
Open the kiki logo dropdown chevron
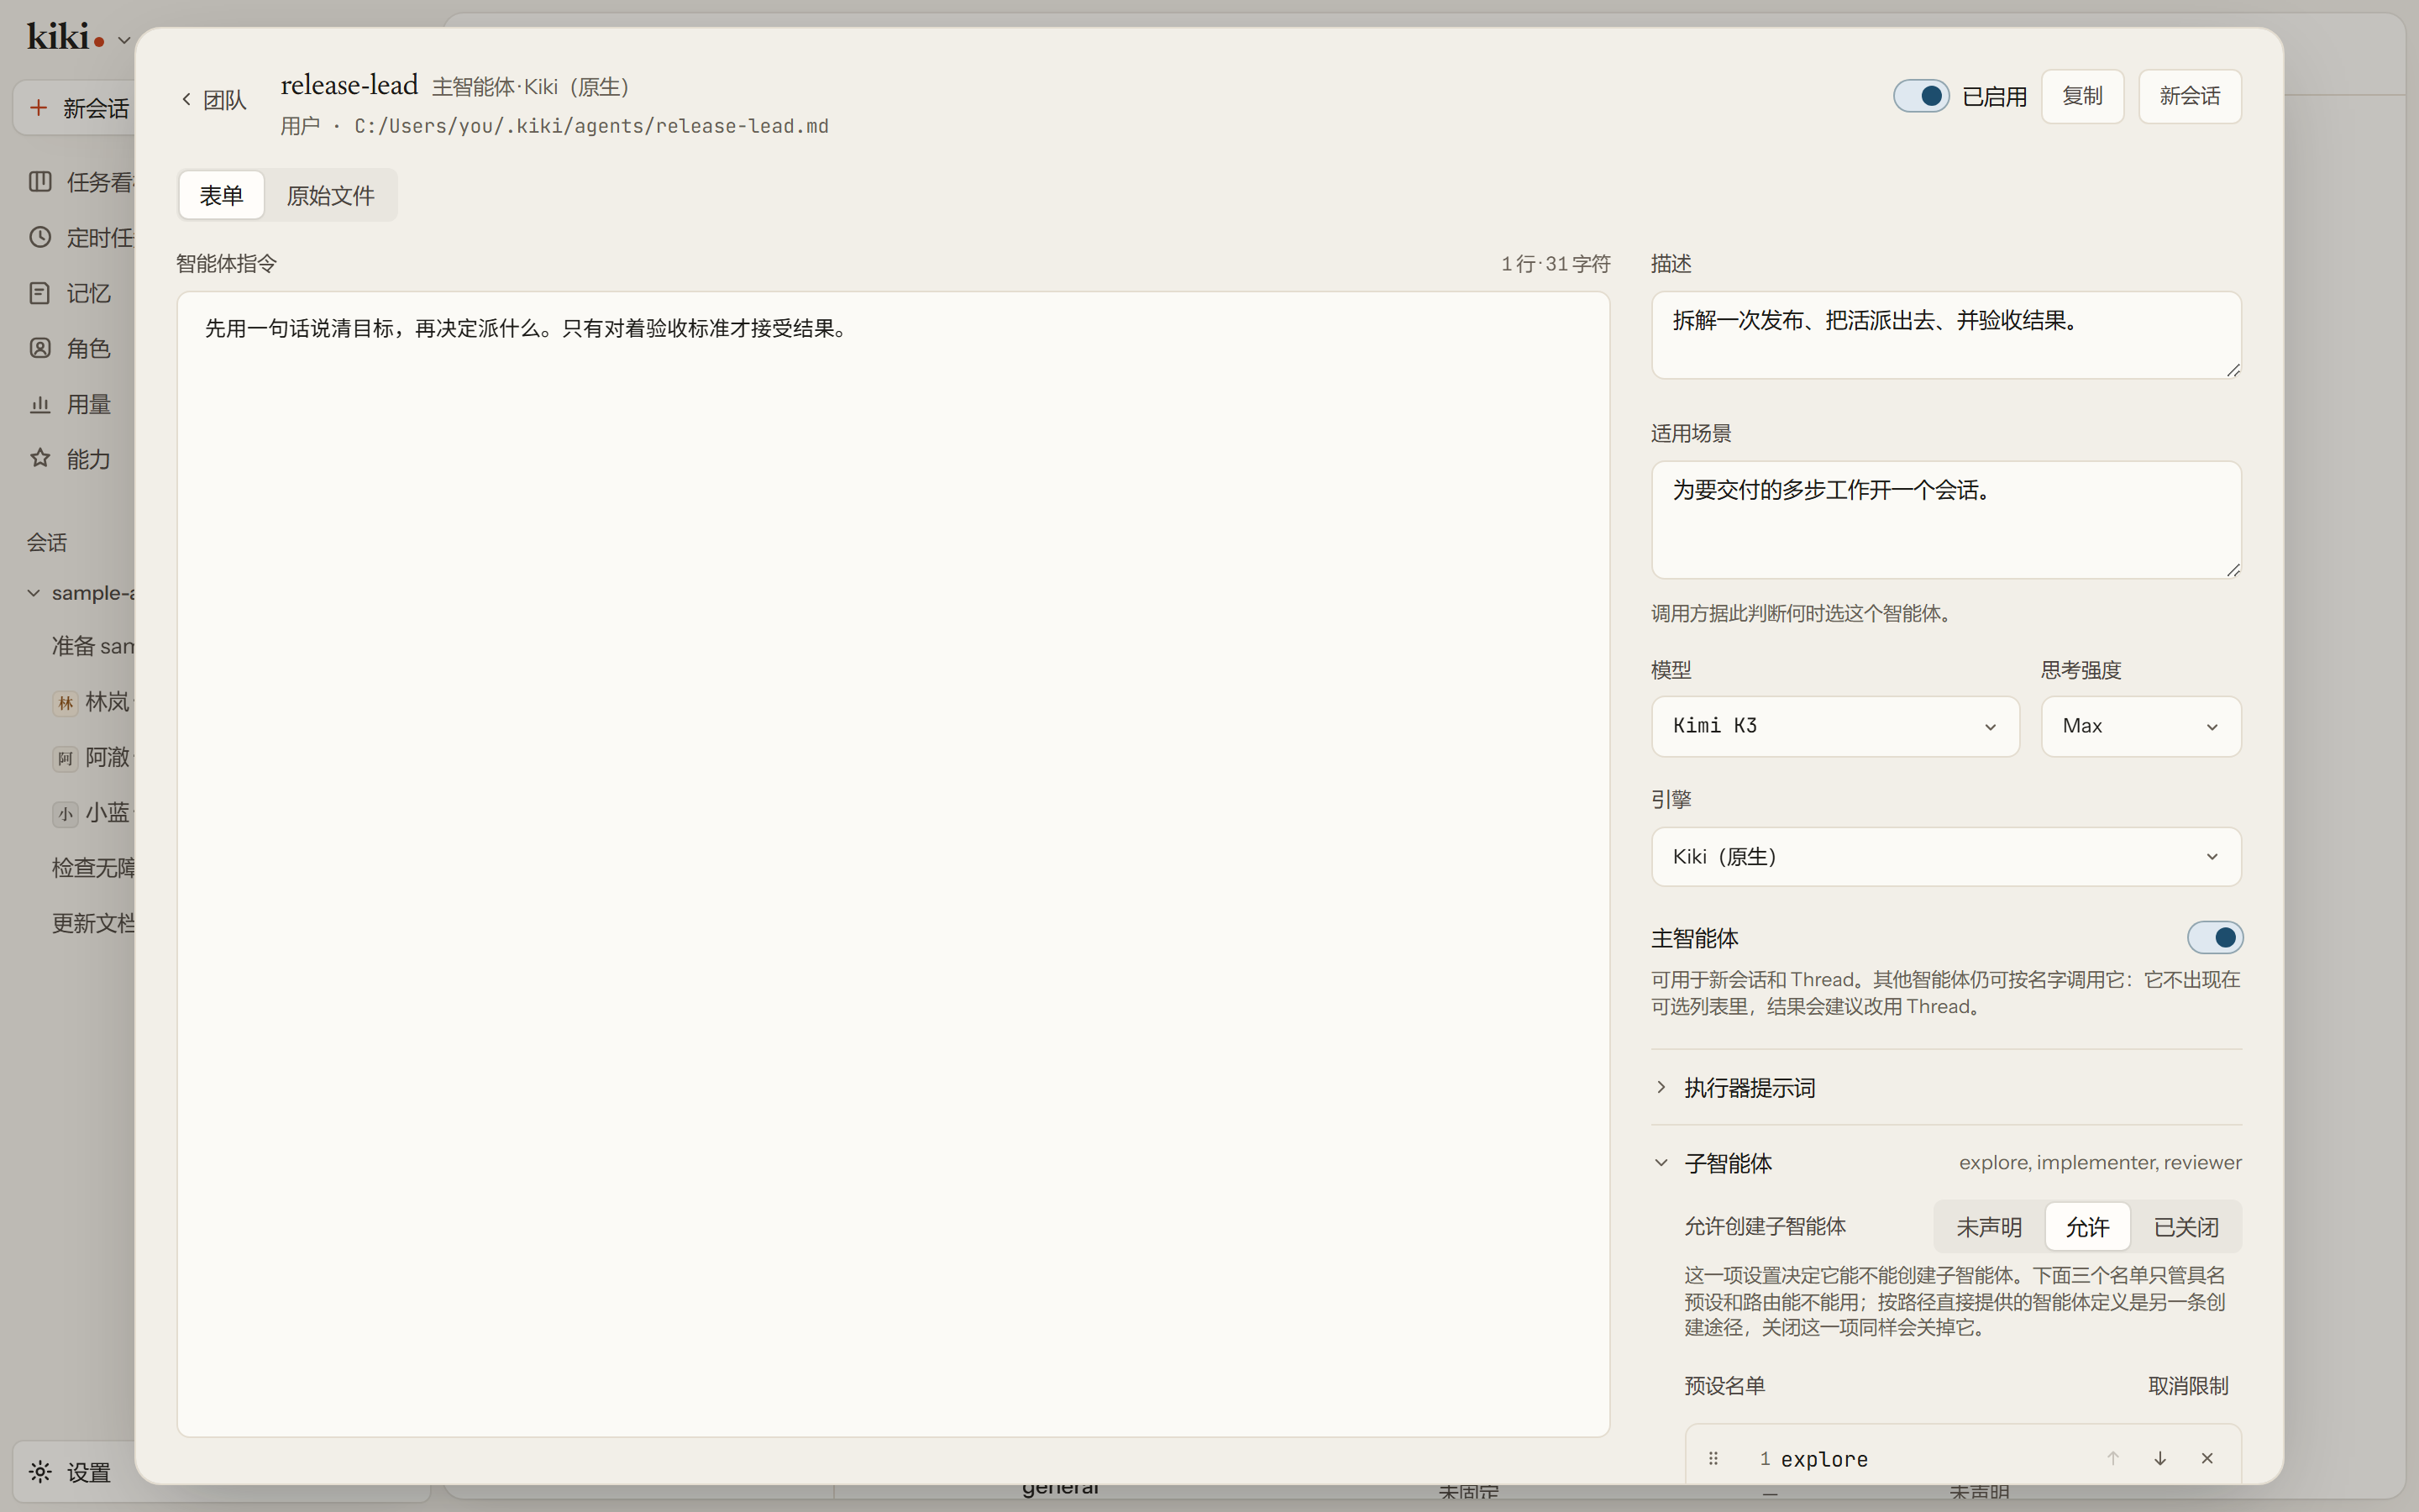124,40
